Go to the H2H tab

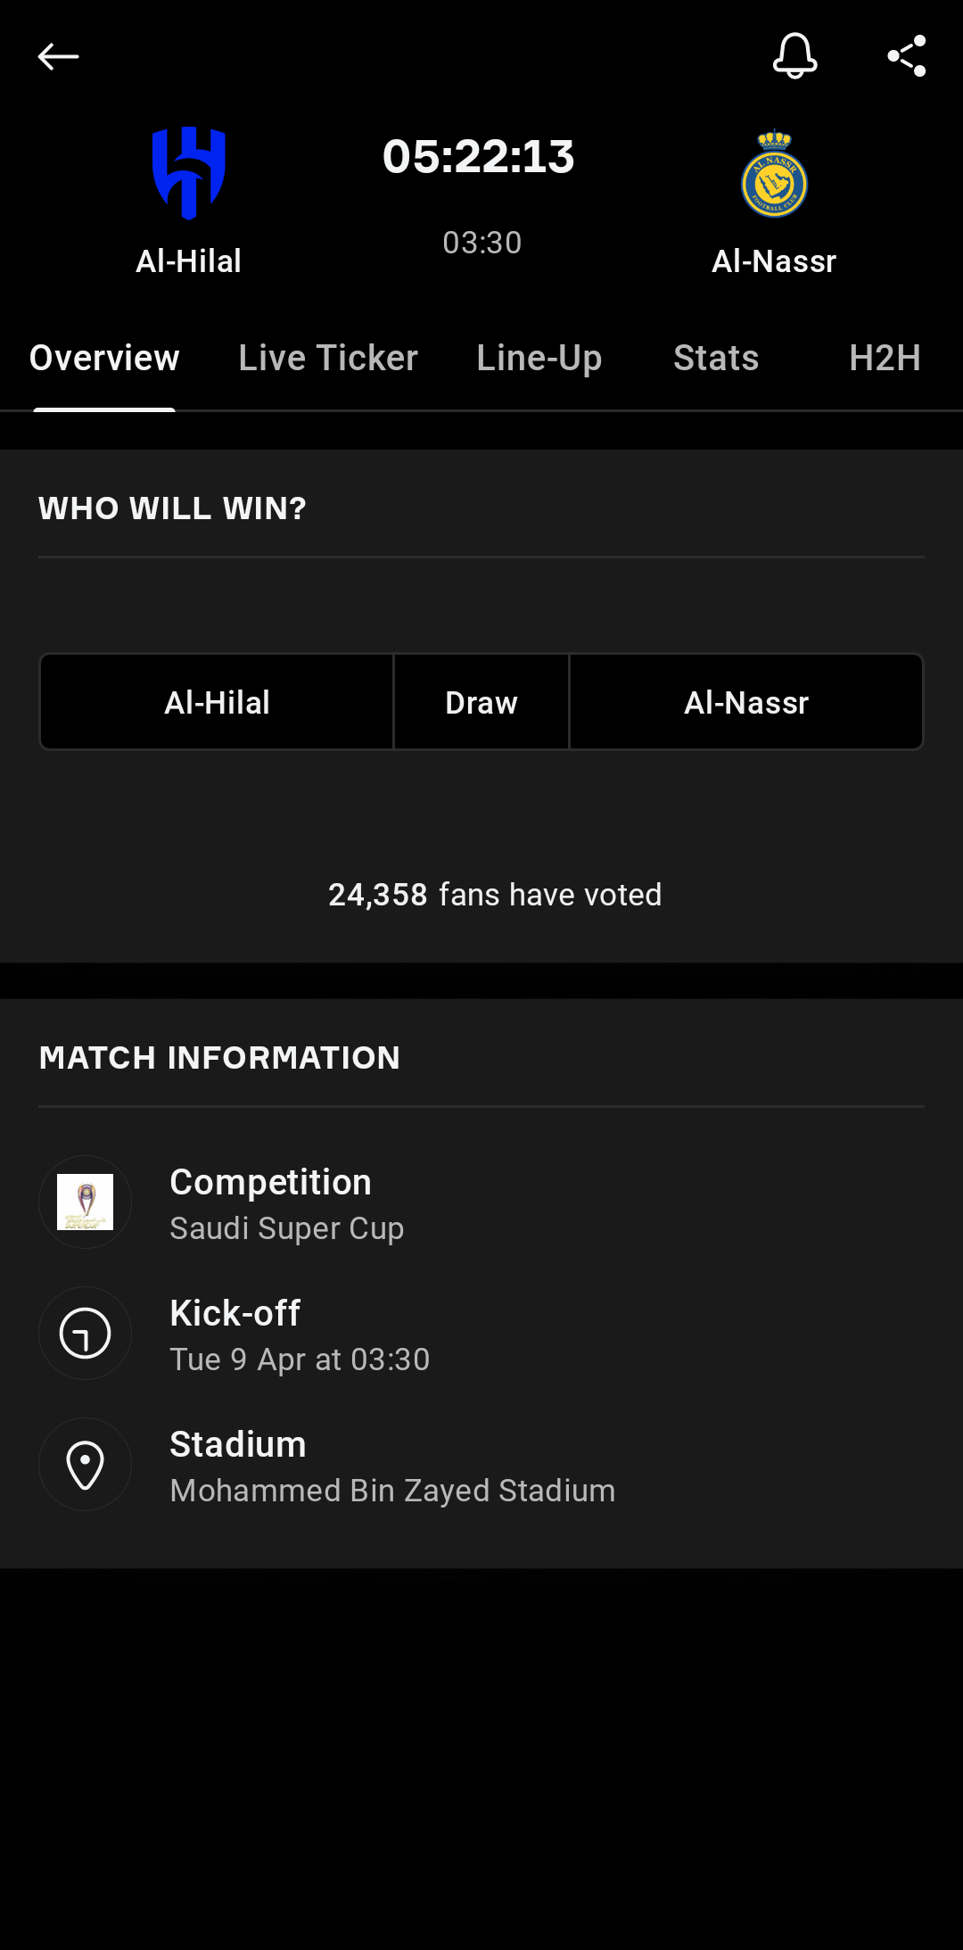coord(885,359)
